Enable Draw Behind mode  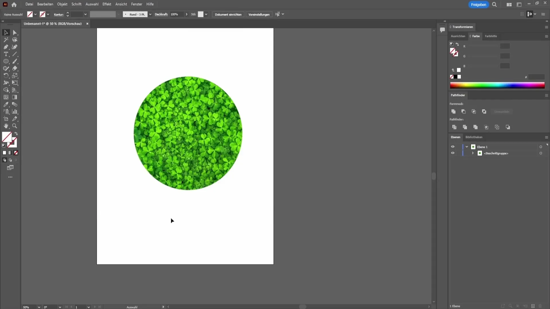tap(10, 160)
